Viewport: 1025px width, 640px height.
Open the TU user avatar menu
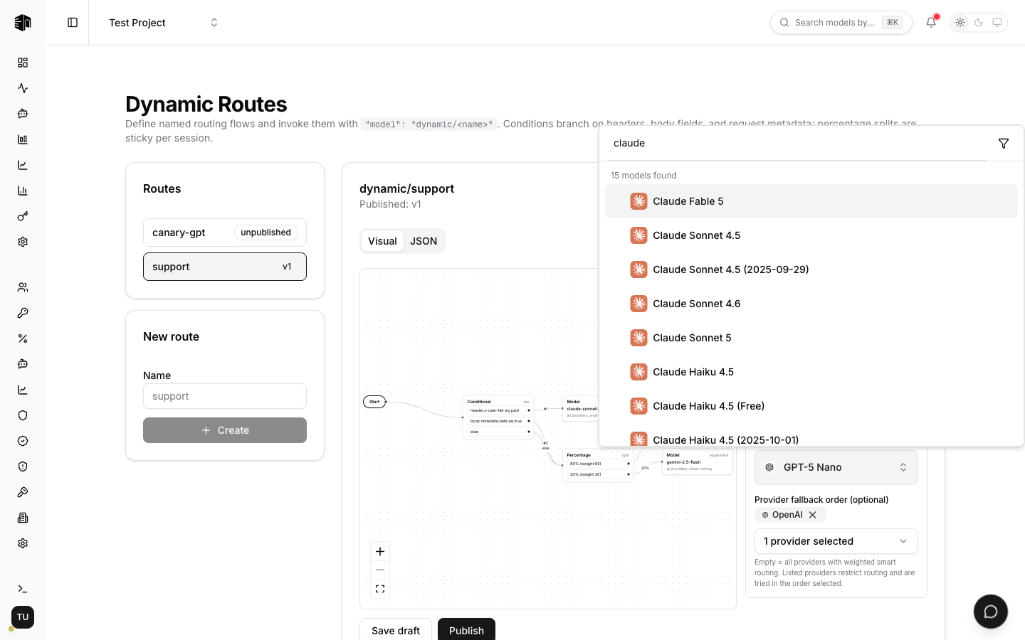[x=23, y=617]
